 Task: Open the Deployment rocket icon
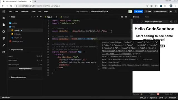pyautogui.click(x=4, y=45)
